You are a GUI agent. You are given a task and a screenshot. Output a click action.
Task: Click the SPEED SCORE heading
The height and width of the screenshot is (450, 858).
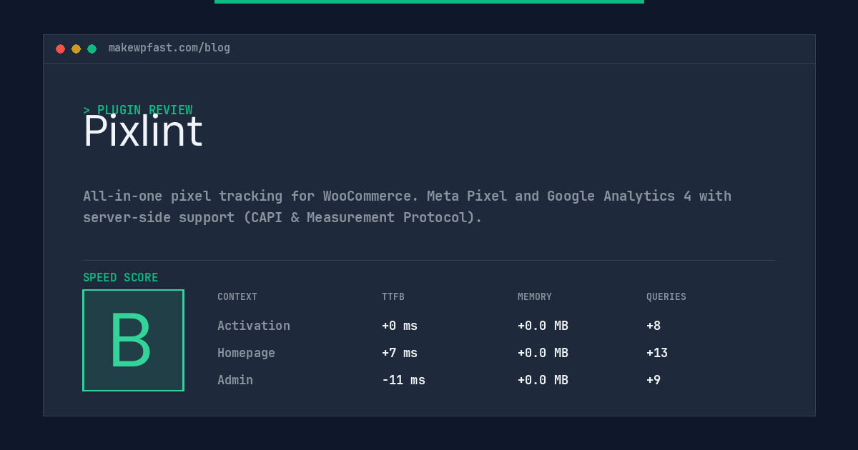point(121,278)
